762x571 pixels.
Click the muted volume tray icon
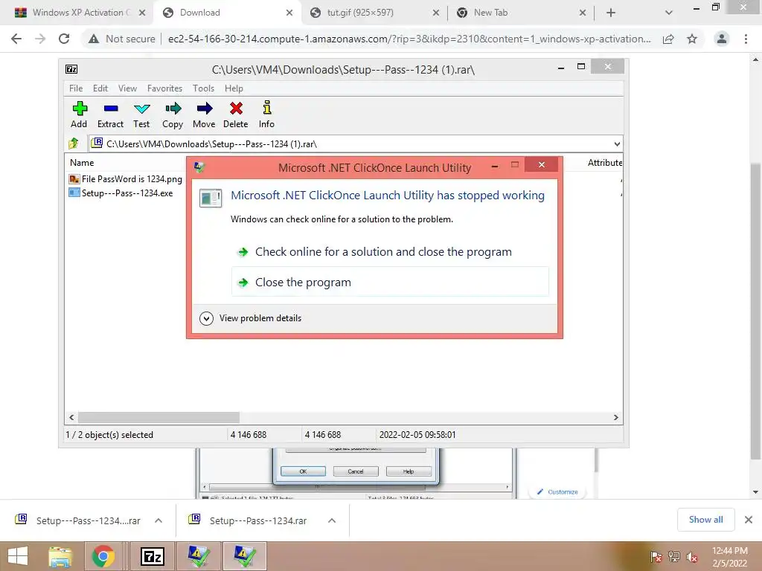click(691, 557)
